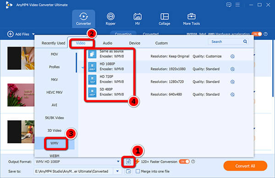Image resolution: width=275 pixels, height=178 pixels.
Task: Choose HEVC MKV format
Action: tap(55, 92)
